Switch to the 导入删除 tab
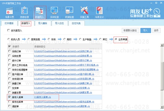Image resolution: width=164 pixels, height=111 pixels. pyautogui.click(x=43, y=23)
